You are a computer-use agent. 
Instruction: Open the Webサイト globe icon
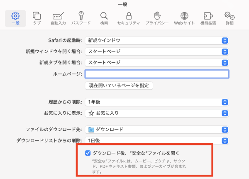(x=184, y=18)
